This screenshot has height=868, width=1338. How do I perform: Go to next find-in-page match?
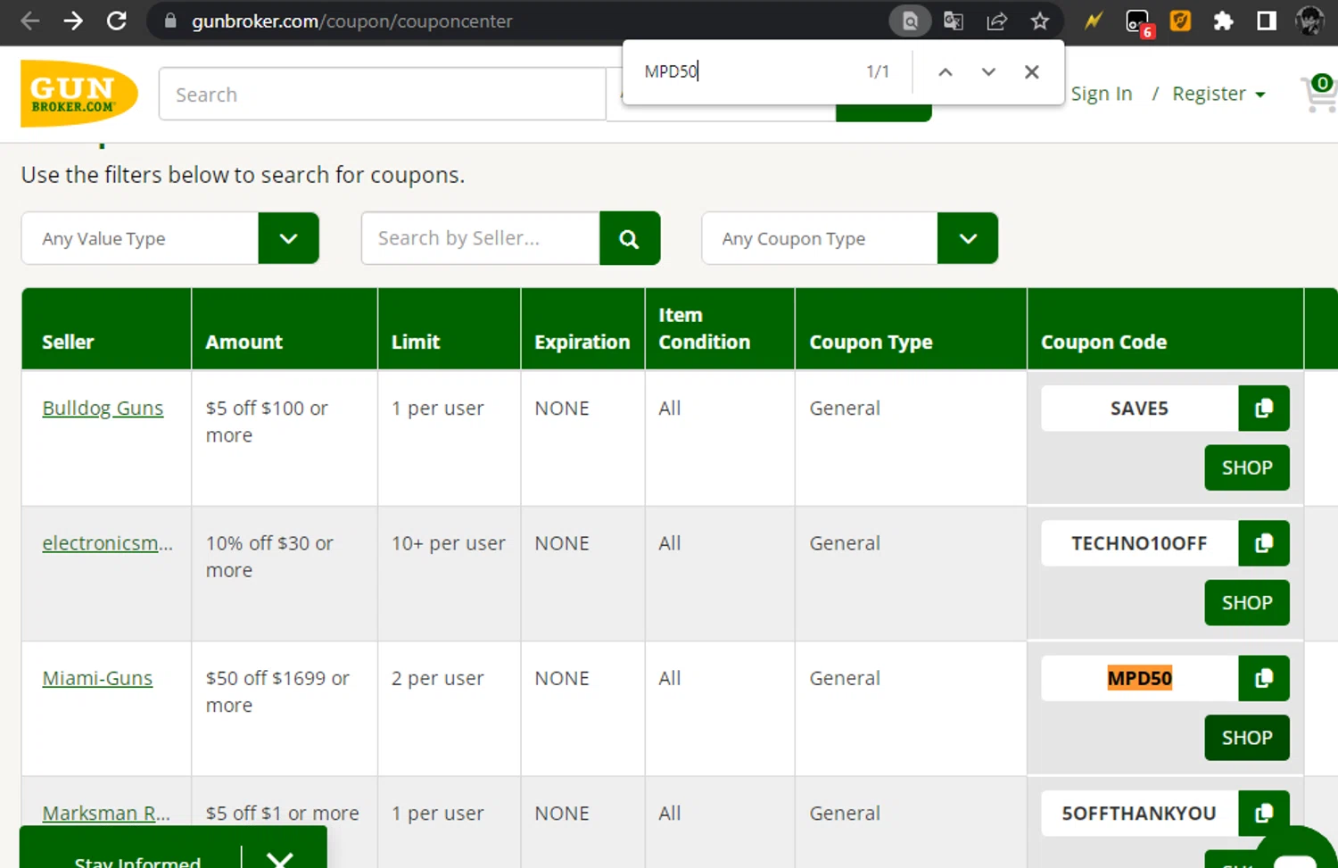[x=988, y=72]
